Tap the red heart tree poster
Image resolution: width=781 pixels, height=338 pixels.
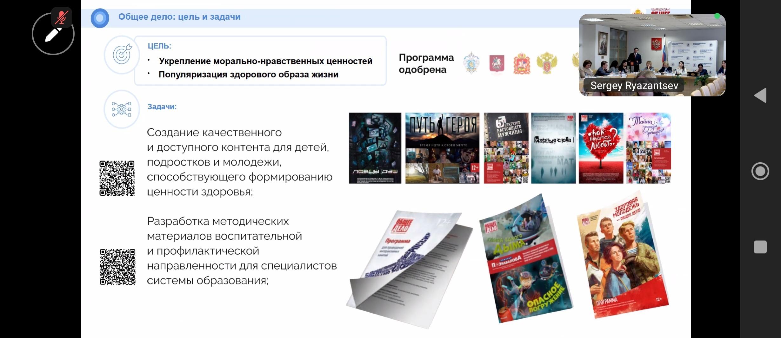tap(601, 148)
